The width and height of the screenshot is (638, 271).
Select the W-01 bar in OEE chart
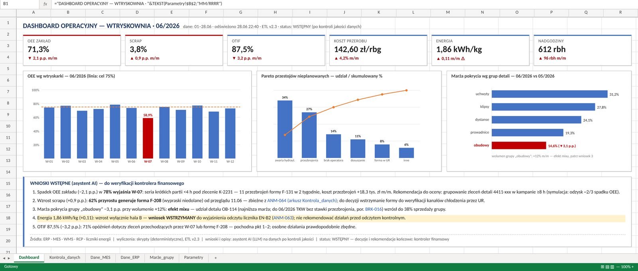coord(49,133)
